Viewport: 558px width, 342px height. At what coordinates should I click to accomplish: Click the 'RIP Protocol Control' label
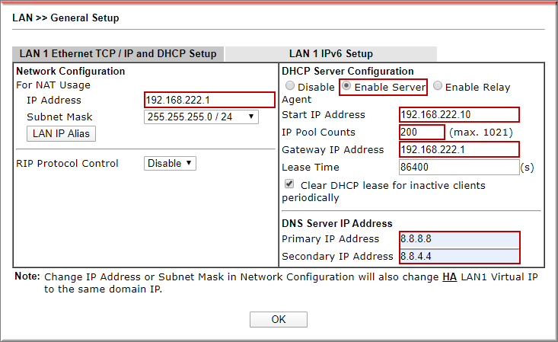[67, 164]
